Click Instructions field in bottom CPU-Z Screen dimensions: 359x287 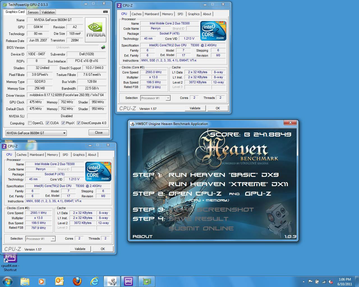pos(68,201)
